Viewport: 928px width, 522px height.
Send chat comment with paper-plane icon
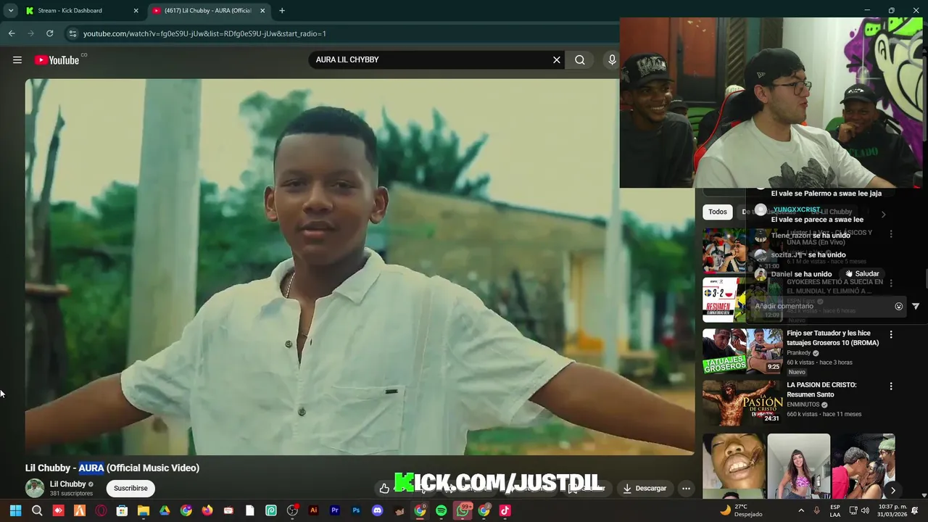915,306
